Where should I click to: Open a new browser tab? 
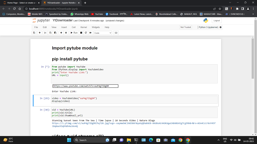(85, 3)
